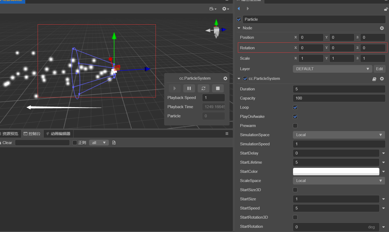The image size is (389, 232).
Task: Enable the StartSize3D checkbox
Action: 295,190
